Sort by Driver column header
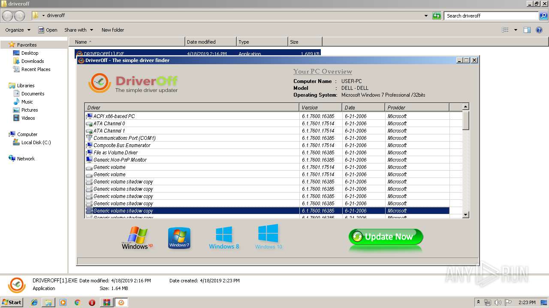Screen dimensions: 549x308 [192, 107]
